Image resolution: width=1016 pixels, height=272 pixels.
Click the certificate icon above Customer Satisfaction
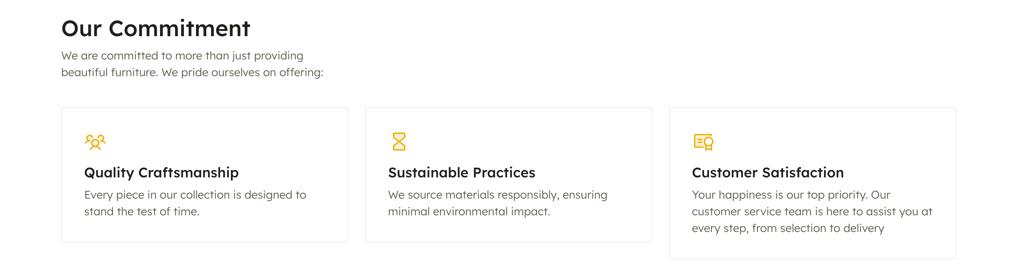(x=703, y=142)
